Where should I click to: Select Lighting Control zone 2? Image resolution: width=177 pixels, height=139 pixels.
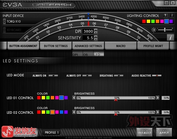[172, 15]
